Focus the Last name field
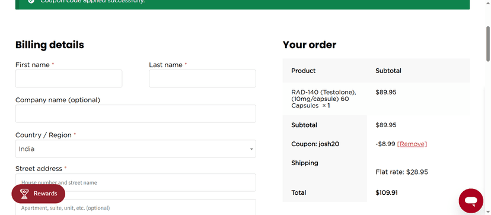Screen dimensions: 491x215 coord(202,78)
